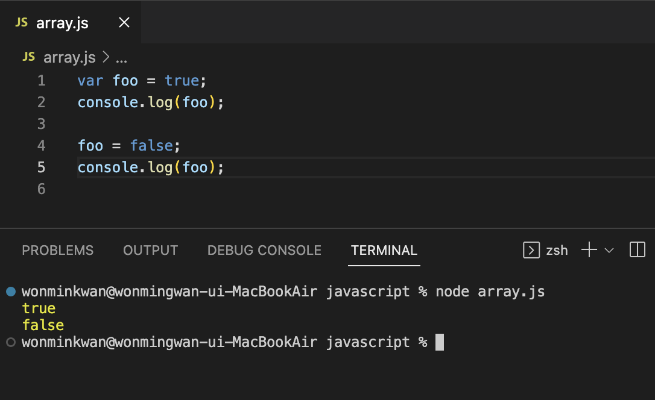The height and width of the screenshot is (400, 655).
Task: Click line number 1 in the gutter
Action: tap(42, 81)
